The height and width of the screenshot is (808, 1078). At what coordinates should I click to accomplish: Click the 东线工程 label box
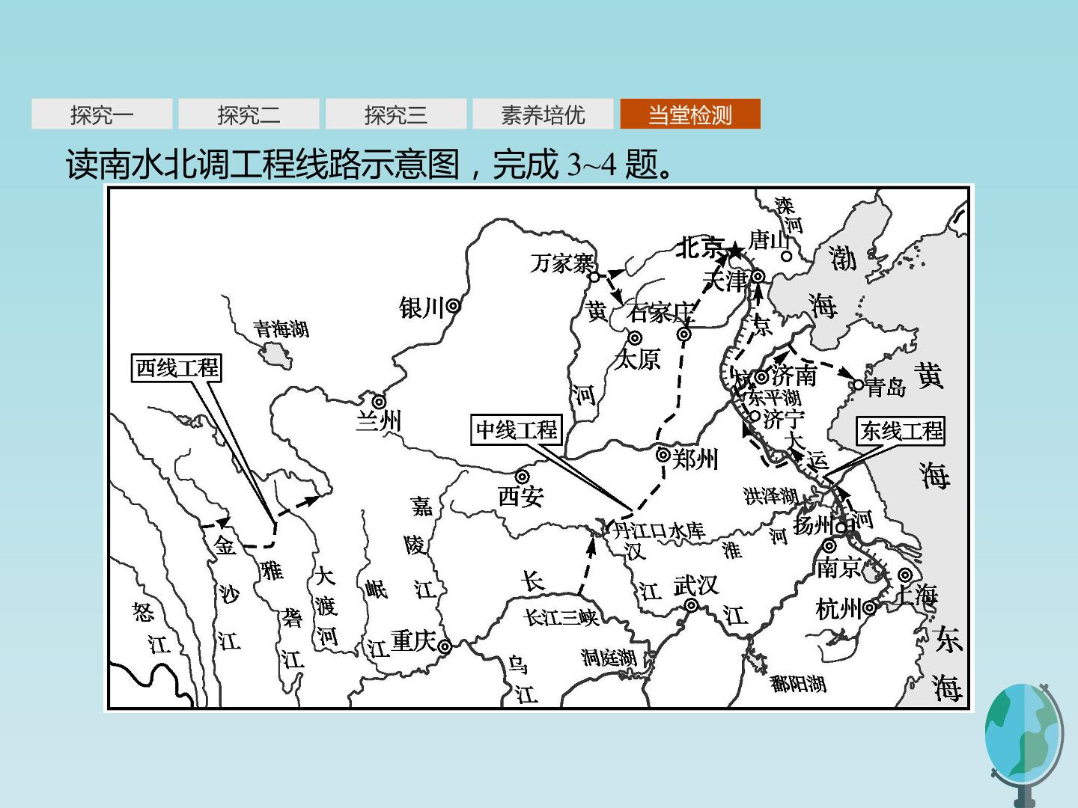coord(901,431)
